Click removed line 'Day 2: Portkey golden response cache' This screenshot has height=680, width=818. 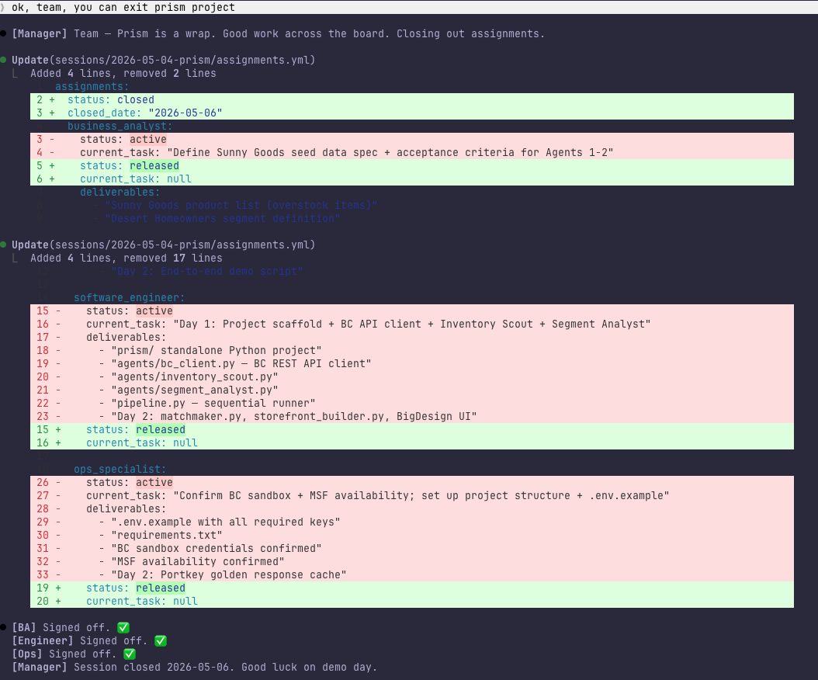click(412, 574)
